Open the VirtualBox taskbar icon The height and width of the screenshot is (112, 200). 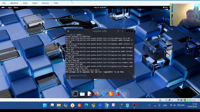(107, 105)
